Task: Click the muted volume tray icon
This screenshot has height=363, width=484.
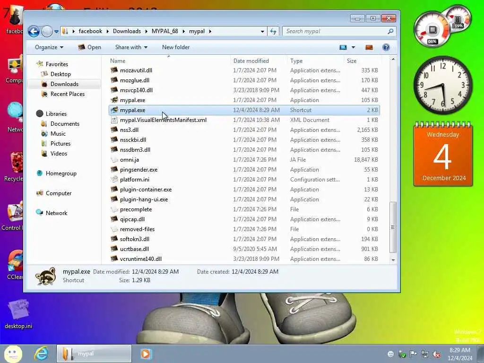Action: pyautogui.click(x=436, y=354)
